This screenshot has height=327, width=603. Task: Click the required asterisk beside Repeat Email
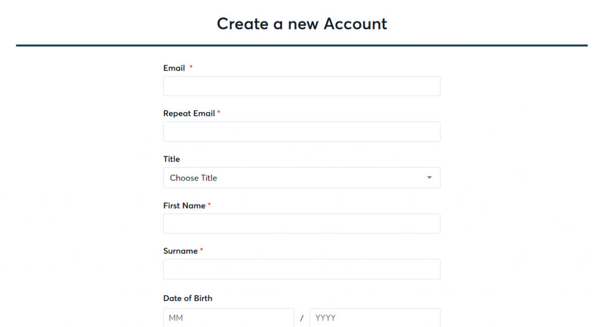pyautogui.click(x=219, y=112)
